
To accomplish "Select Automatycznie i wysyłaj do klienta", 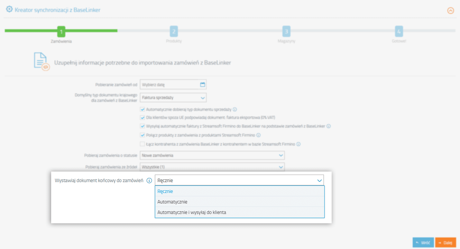I will 240,212.
